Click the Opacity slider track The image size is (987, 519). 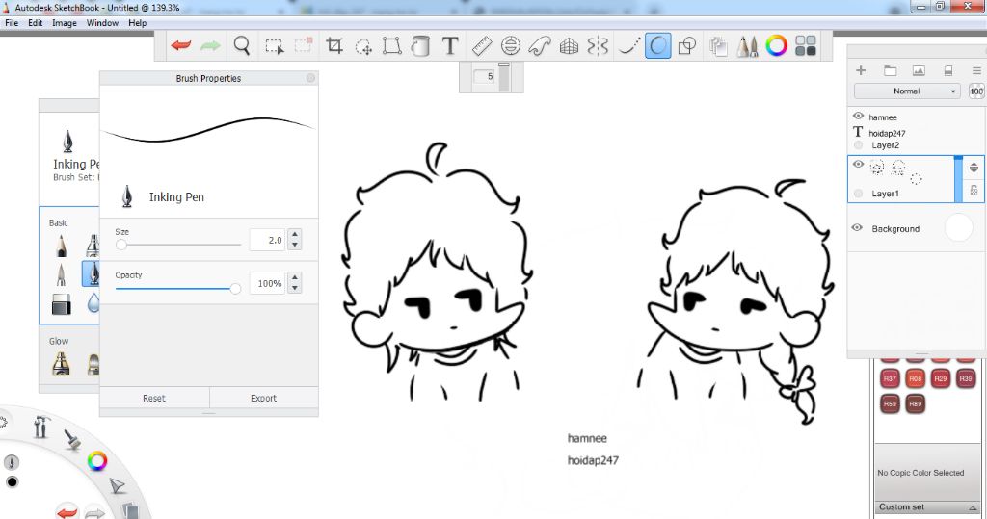click(x=178, y=288)
